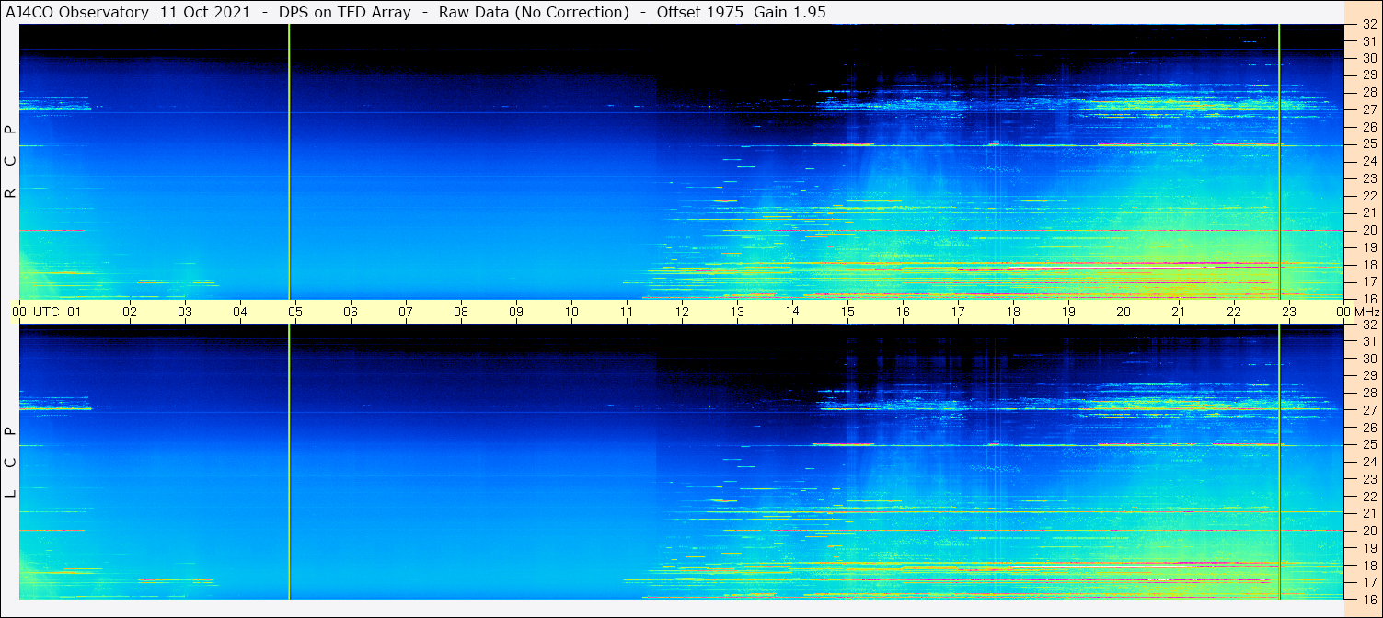This screenshot has height=618, width=1383.
Task: Click the yellow vertical marker near 23 in LCP panel
Action: pyautogui.click(x=1279, y=462)
